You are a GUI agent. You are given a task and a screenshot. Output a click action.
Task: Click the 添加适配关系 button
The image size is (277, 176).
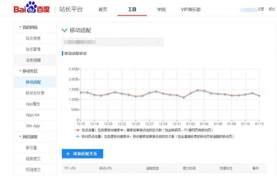click(83, 154)
